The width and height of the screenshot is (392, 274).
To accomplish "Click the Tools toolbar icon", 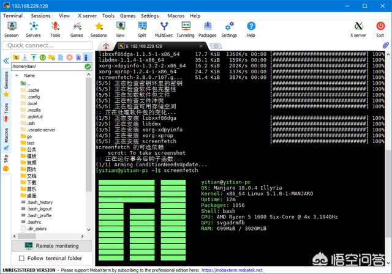I will point(55,29).
